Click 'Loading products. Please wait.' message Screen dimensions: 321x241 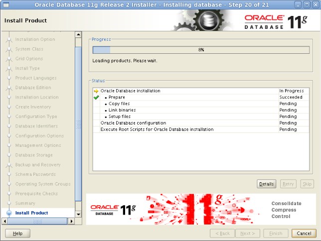[x=125, y=61]
